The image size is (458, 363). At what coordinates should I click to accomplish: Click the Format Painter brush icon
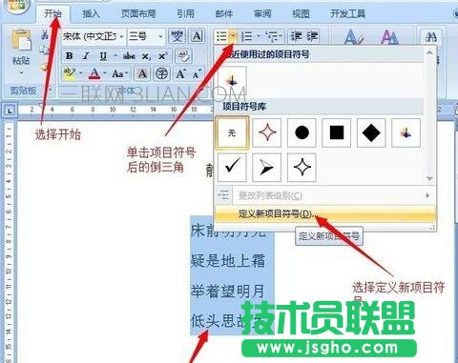(x=44, y=68)
